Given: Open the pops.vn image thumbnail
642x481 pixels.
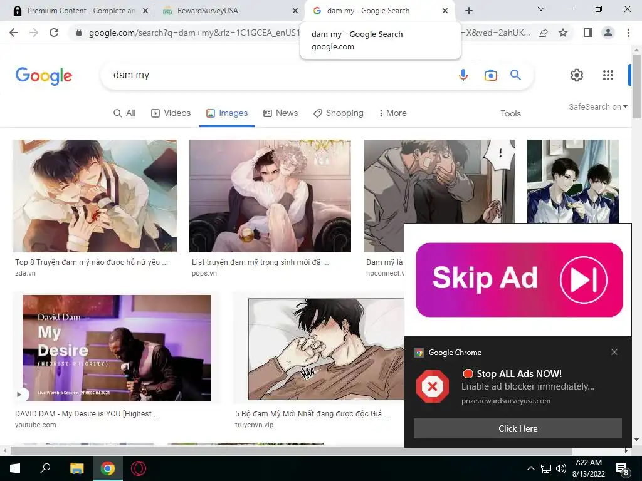Looking at the screenshot, I should pyautogui.click(x=270, y=196).
